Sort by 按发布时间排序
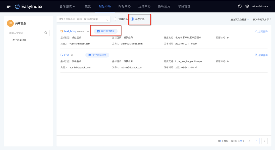This screenshot has width=275, height=150. click(x=262, y=19)
